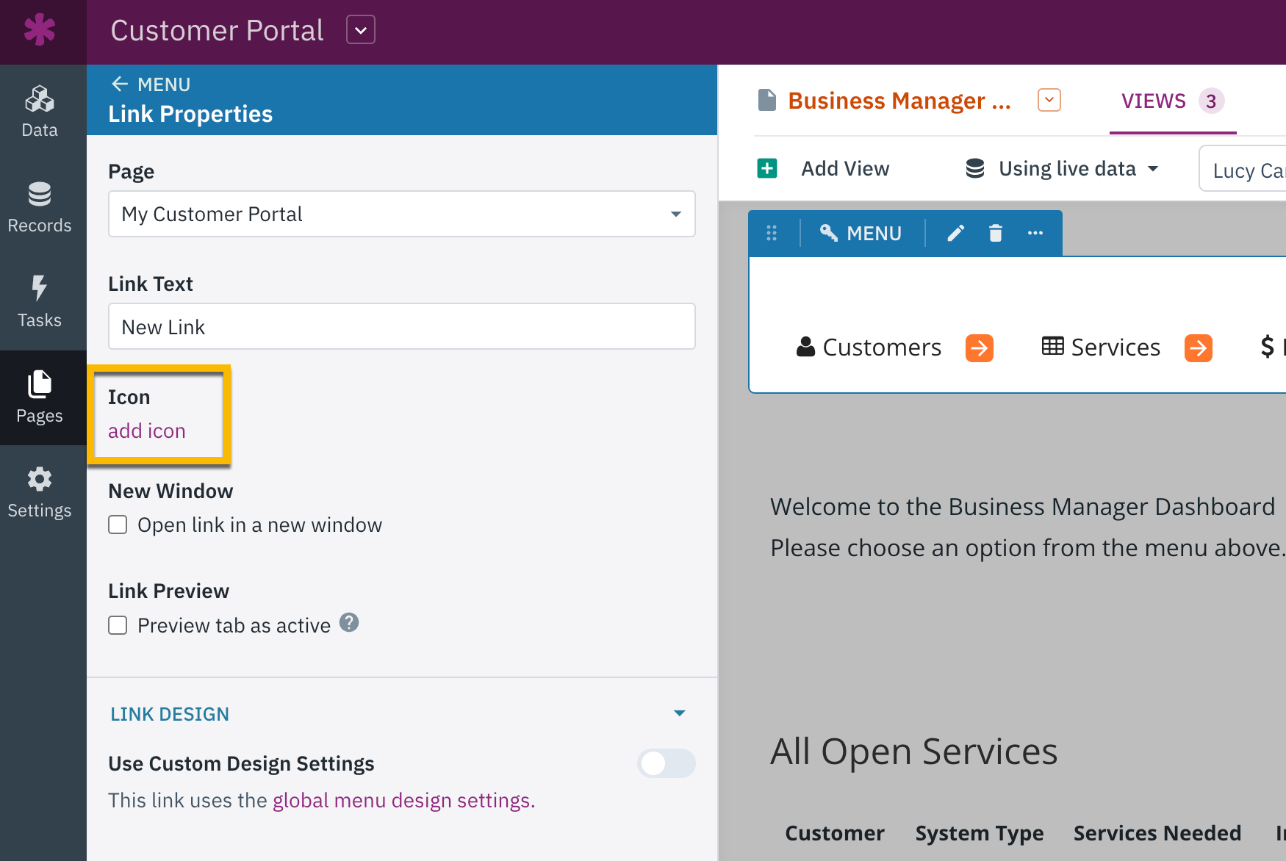Toggle Use Custom Design Settings switch
The height and width of the screenshot is (861, 1286).
[666, 763]
